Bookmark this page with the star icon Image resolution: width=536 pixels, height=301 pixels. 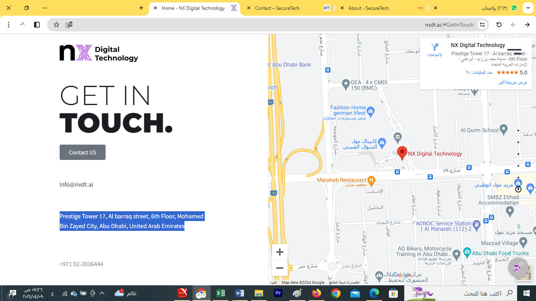pyautogui.click(x=57, y=25)
